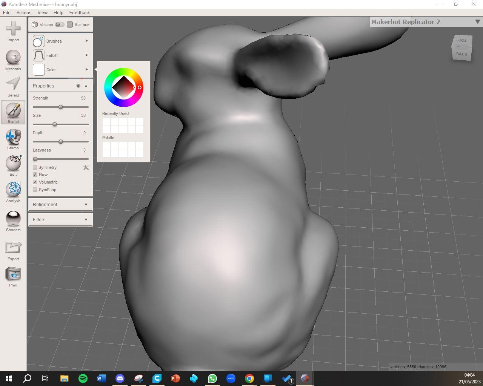Click the Volume cube icon
Image resolution: width=483 pixels, height=386 pixels.
(35, 25)
